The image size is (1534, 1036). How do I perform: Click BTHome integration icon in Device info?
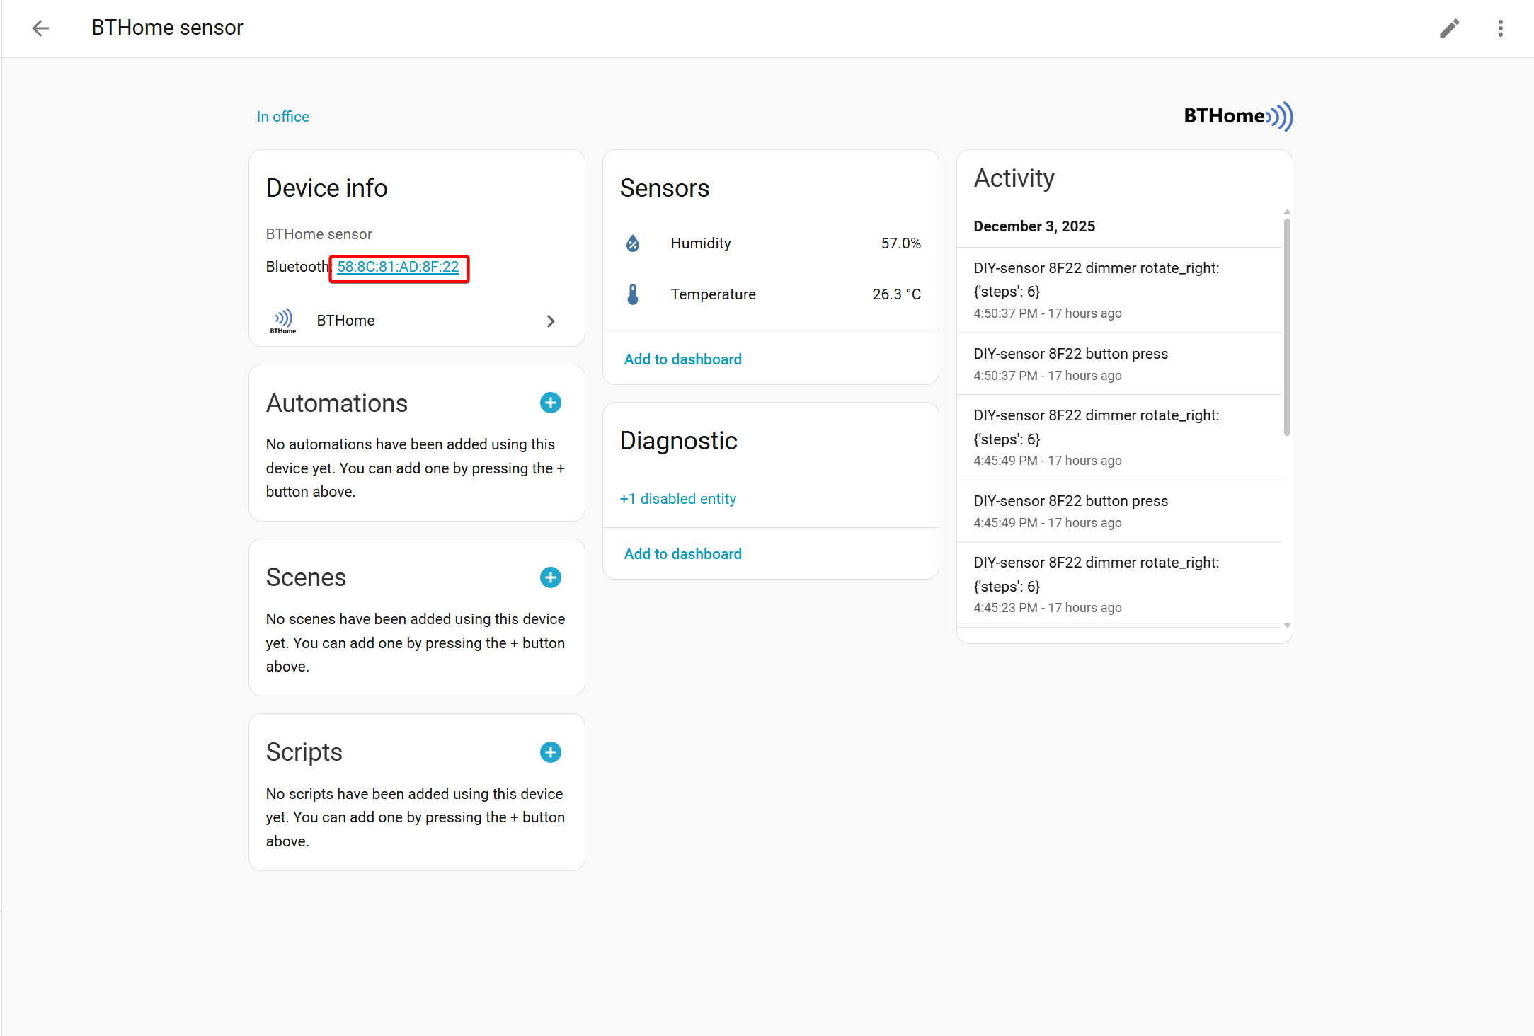(x=283, y=321)
